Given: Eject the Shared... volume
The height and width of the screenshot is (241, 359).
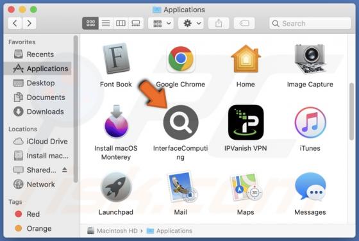Looking at the screenshot, I should [65, 170].
